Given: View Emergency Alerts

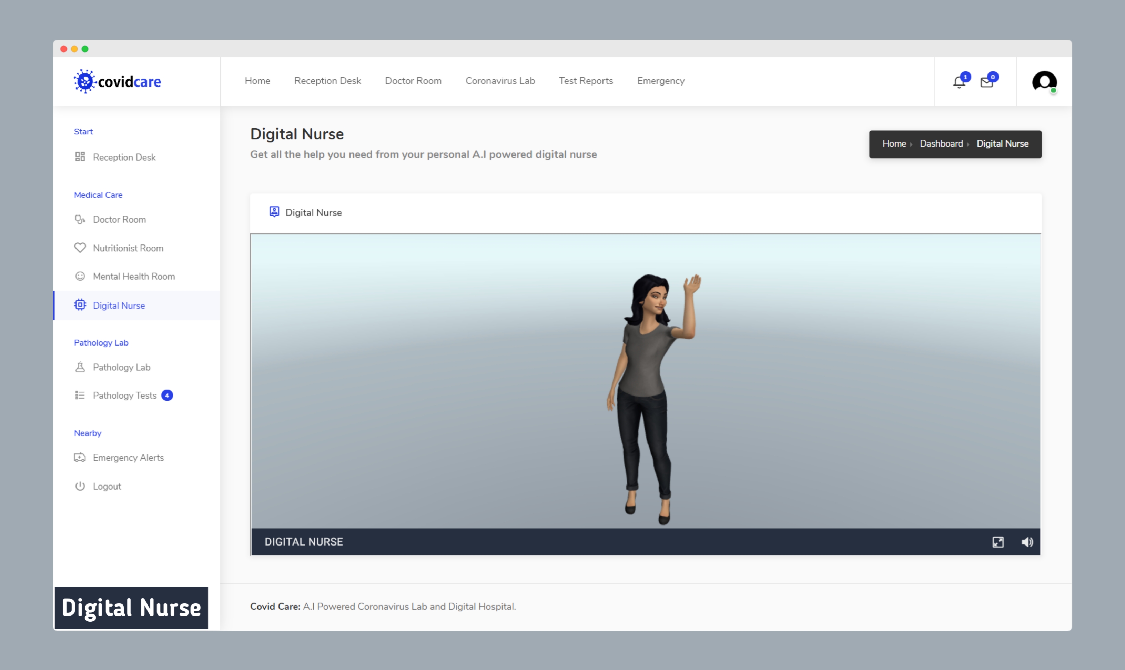Looking at the screenshot, I should 128,458.
